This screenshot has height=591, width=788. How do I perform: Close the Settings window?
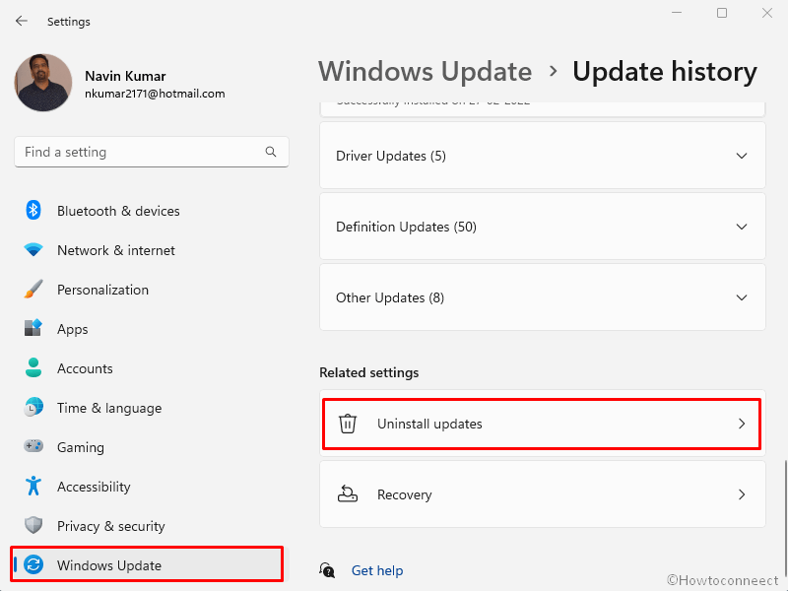coord(767,13)
